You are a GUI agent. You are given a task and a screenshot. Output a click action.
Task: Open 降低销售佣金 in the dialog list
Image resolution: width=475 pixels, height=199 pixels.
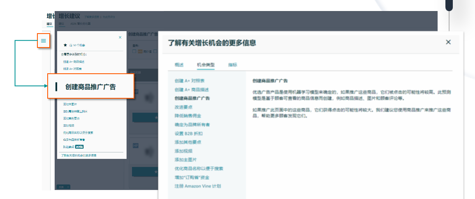(188, 116)
